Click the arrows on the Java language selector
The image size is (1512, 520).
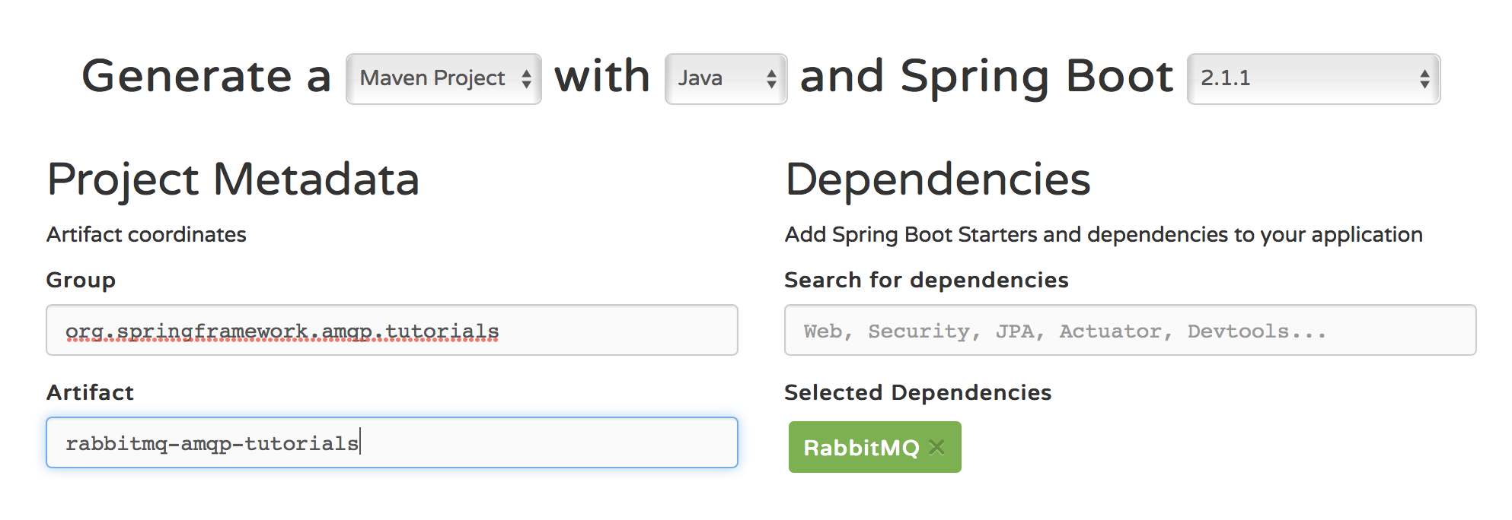tap(771, 79)
